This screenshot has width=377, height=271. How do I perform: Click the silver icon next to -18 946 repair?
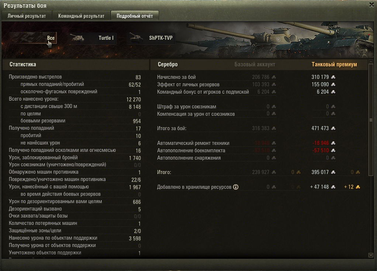pos(333,143)
